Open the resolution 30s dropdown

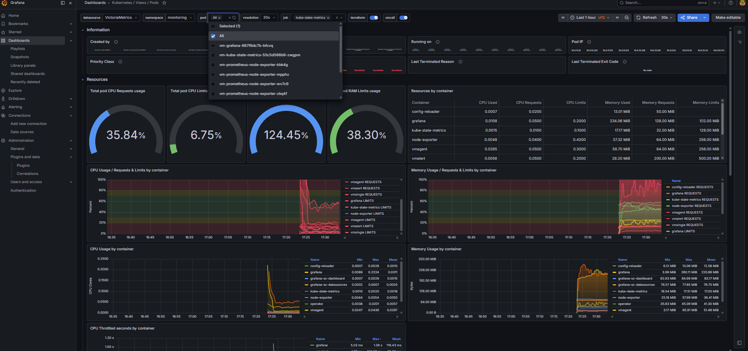coord(269,18)
